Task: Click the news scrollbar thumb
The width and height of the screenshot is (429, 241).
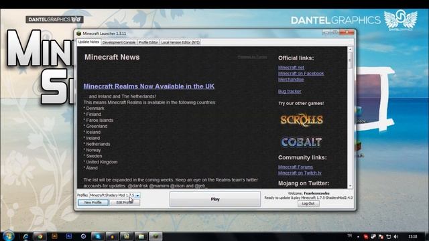Action: tap(350, 60)
